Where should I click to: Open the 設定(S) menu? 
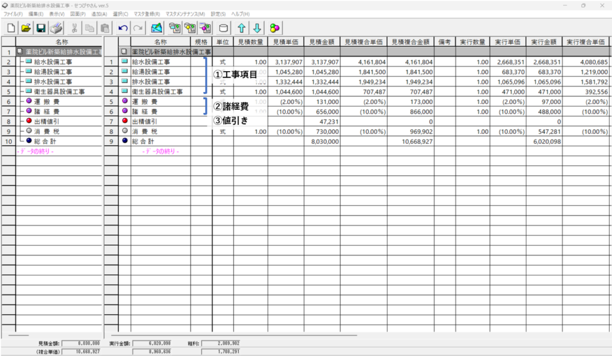click(x=218, y=14)
